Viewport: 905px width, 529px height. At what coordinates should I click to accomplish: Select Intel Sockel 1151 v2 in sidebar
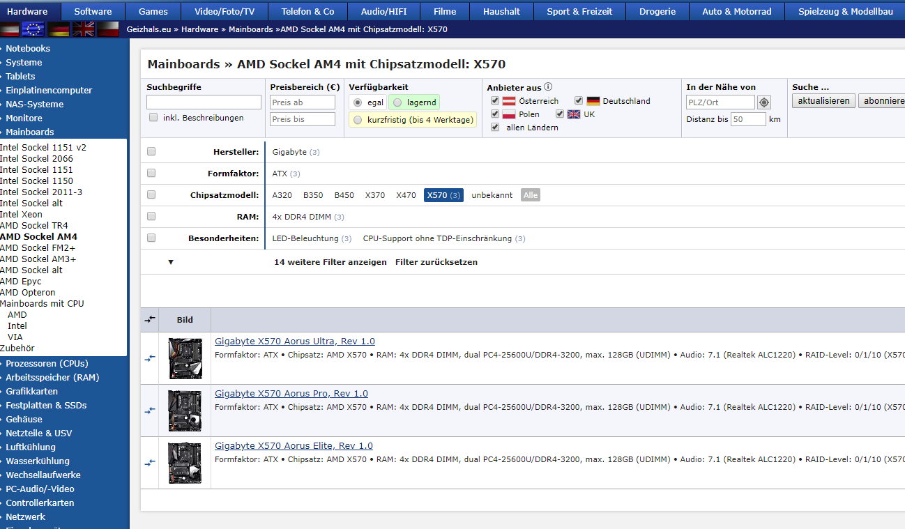click(43, 147)
